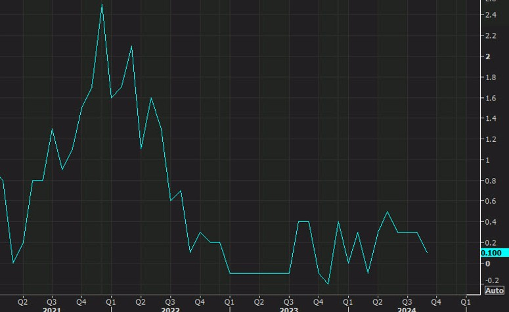Viewport: 509px width, 312px height.
Task: Select the Q3 label under 2021
Action: tap(52, 302)
